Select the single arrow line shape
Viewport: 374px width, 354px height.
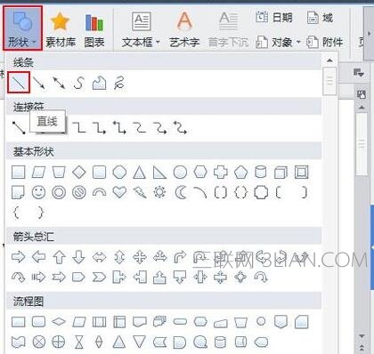tap(39, 83)
